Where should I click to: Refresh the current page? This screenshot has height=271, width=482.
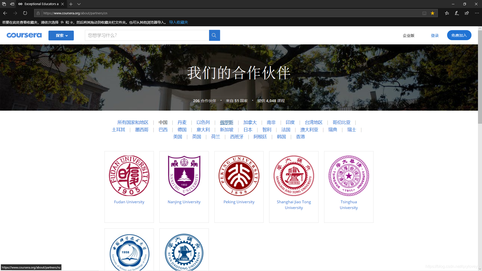25,13
